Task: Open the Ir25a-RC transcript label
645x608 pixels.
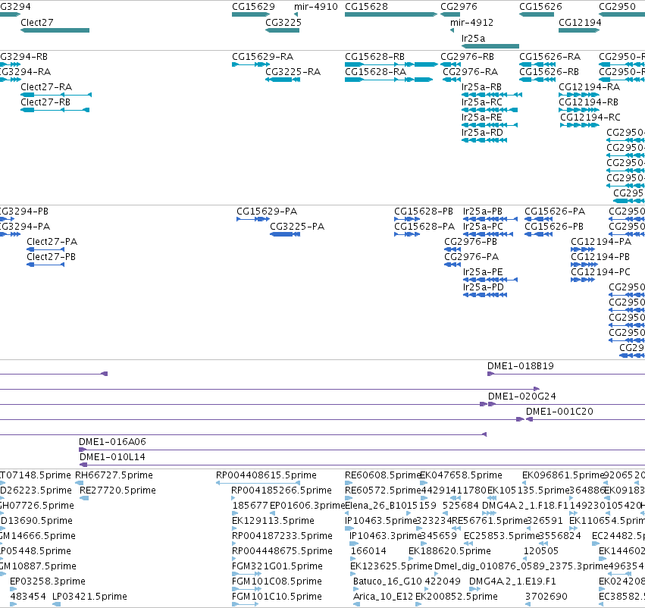Action: pos(482,102)
